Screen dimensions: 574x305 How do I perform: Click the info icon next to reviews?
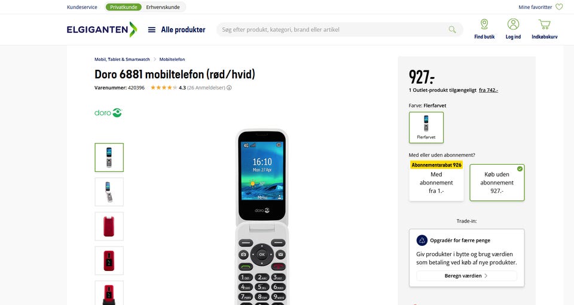point(229,88)
